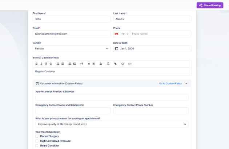Insert a link in the note

coord(115,64)
